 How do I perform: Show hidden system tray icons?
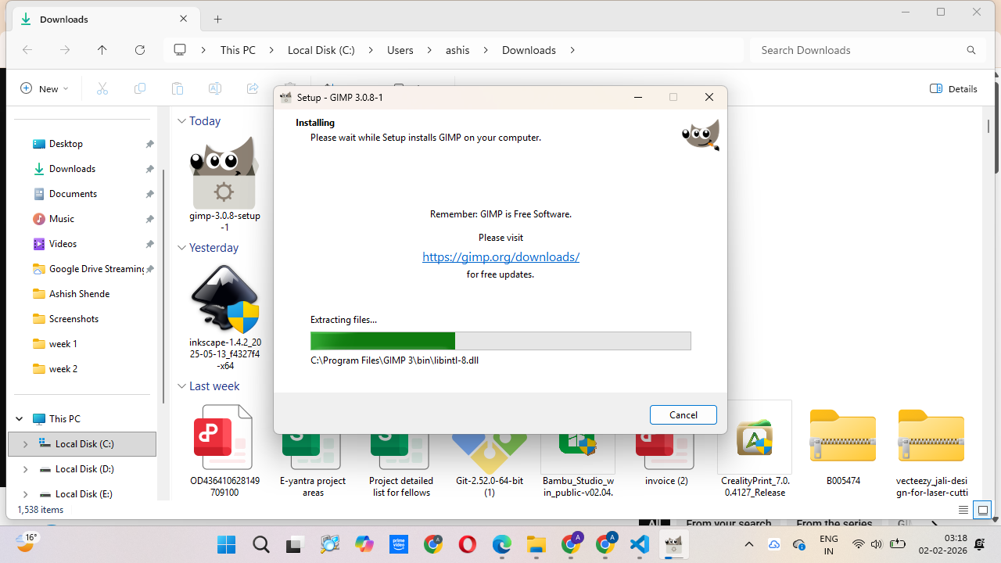click(749, 544)
